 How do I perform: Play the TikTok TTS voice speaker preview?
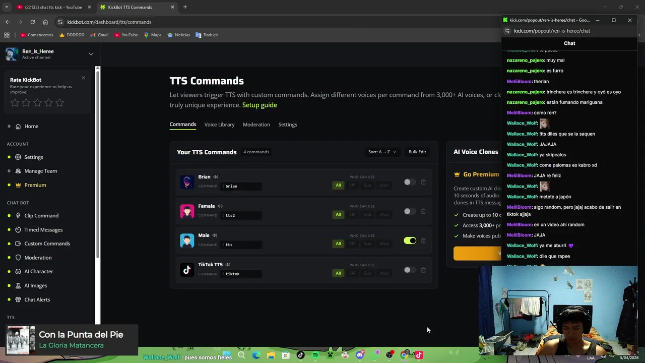click(228, 265)
